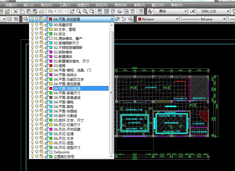This screenshot has width=235, height=171.
Task: Toggle lock icon for 02.新建墙体 layer
Action: coord(46,57)
